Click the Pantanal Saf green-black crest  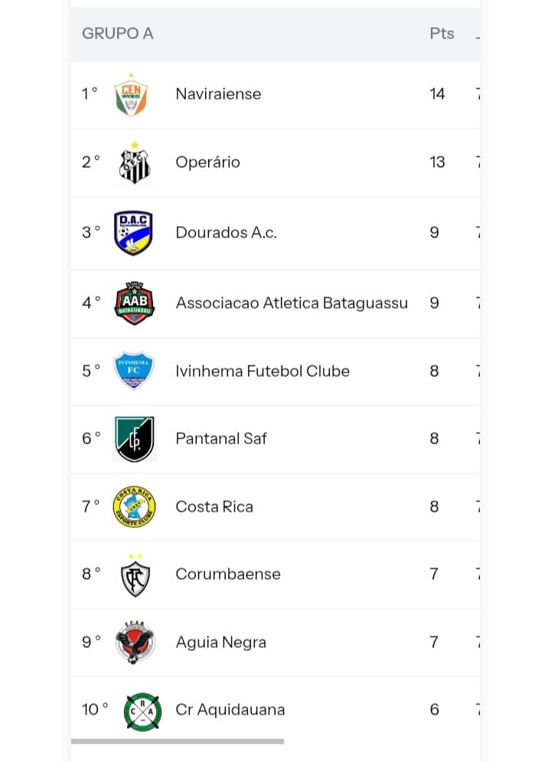(135, 439)
